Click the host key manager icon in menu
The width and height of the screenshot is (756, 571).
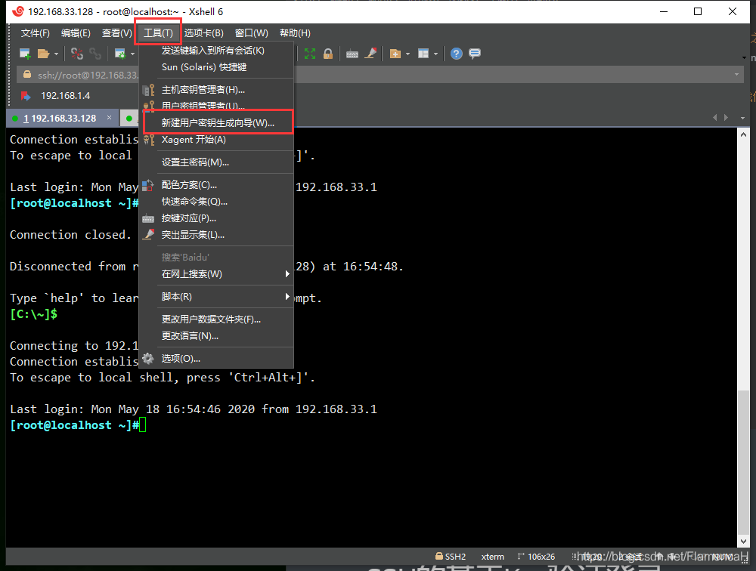point(148,90)
